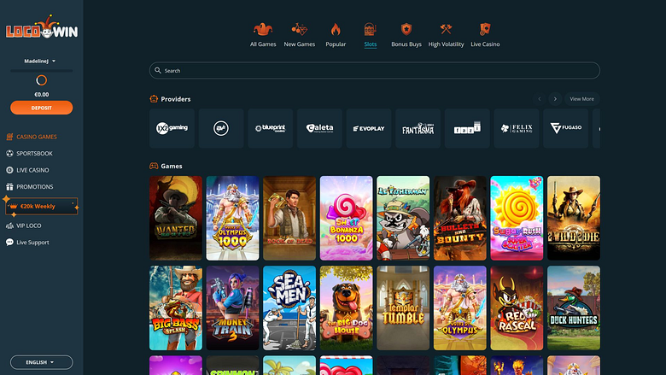
Task: Select the circular-logo provider next to 1x2 Gaming
Action: click(221, 128)
